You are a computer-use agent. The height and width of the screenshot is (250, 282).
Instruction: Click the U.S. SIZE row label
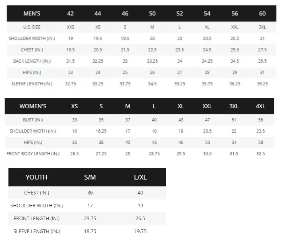pos(32,27)
